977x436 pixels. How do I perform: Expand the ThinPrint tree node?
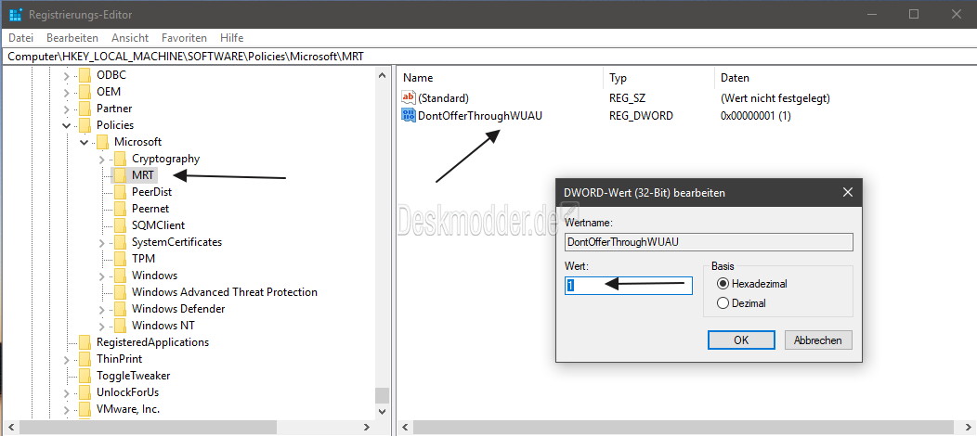point(67,360)
